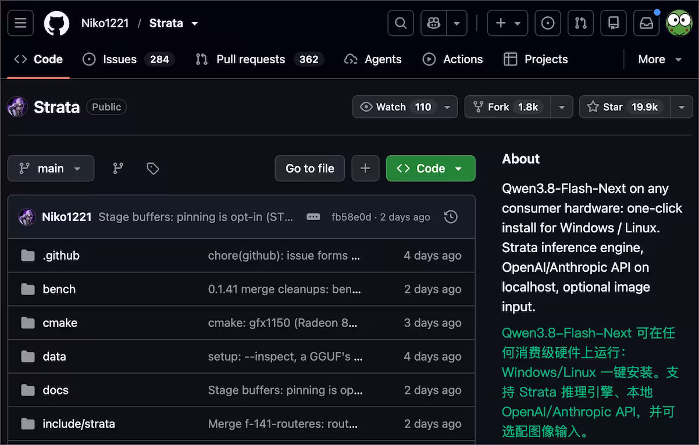The width and height of the screenshot is (699, 445).
Task: Open commit 'Merge f-141-routeres'
Action: pos(283,424)
